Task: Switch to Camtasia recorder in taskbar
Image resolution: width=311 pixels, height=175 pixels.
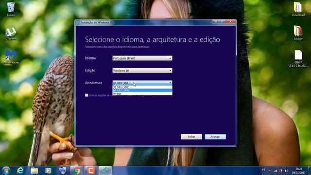Action: tap(91, 171)
